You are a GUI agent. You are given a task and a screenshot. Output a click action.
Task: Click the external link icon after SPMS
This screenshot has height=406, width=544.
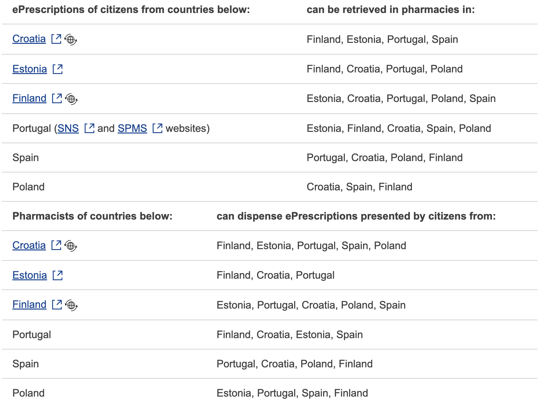(157, 128)
